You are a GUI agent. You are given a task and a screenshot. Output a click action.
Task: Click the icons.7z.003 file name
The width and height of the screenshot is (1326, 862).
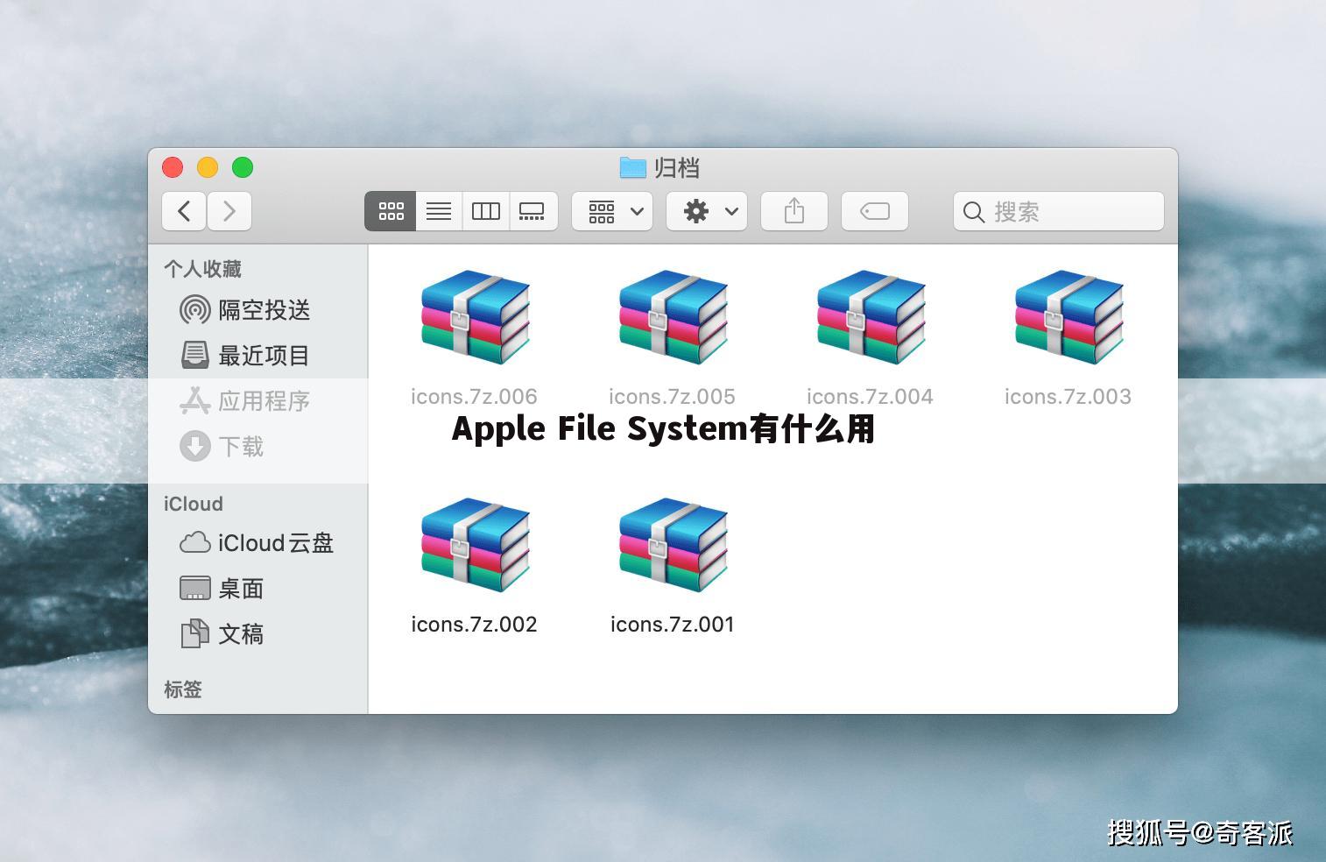tap(1068, 397)
